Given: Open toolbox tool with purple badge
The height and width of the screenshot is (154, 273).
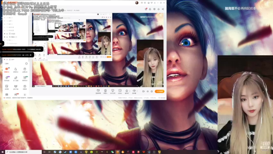Looking at the screenshot, I should click(6, 78).
